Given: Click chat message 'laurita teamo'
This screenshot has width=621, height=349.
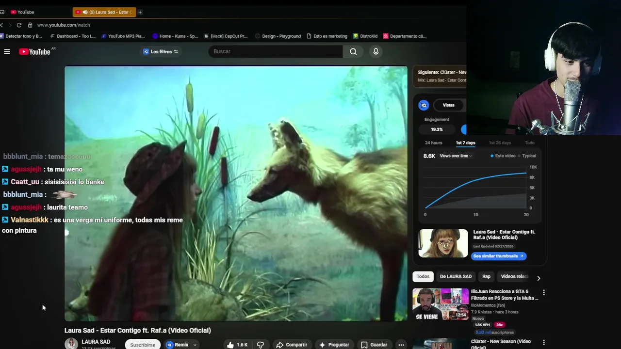Looking at the screenshot, I should tap(67, 207).
